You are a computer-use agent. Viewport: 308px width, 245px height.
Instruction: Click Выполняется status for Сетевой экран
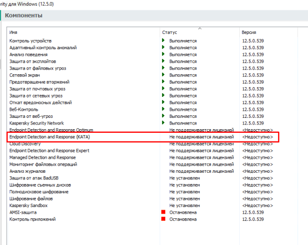point(183,75)
